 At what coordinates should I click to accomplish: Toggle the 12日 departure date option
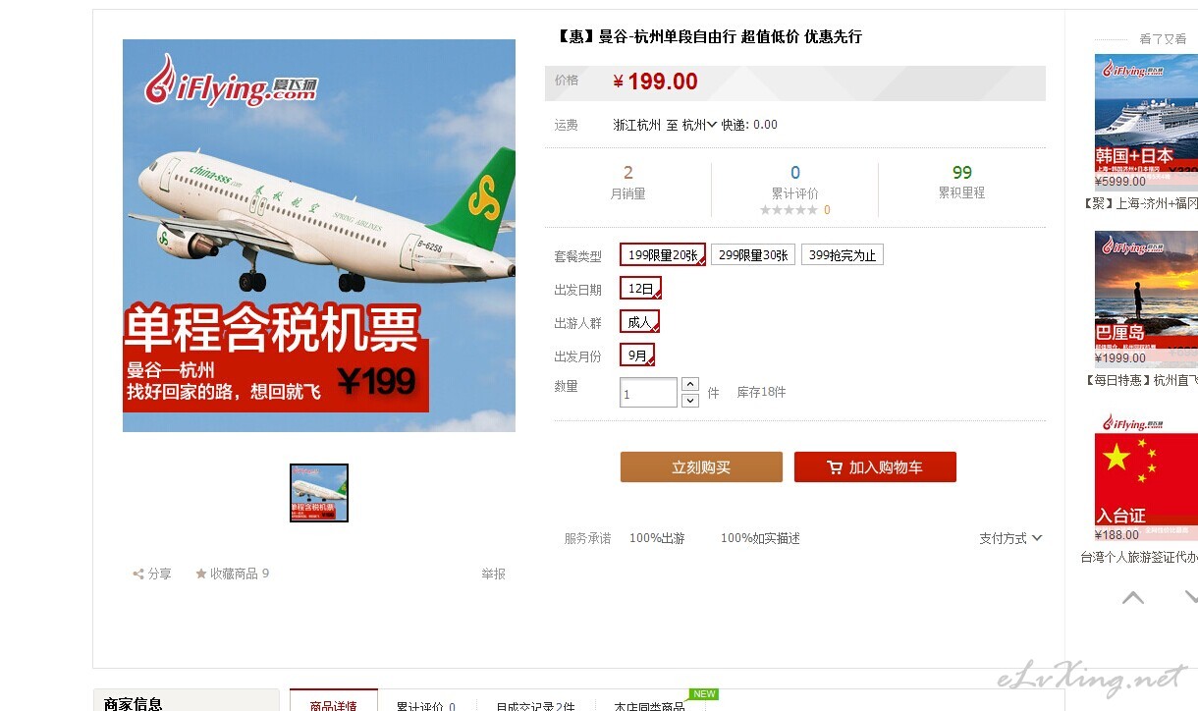[x=640, y=289]
